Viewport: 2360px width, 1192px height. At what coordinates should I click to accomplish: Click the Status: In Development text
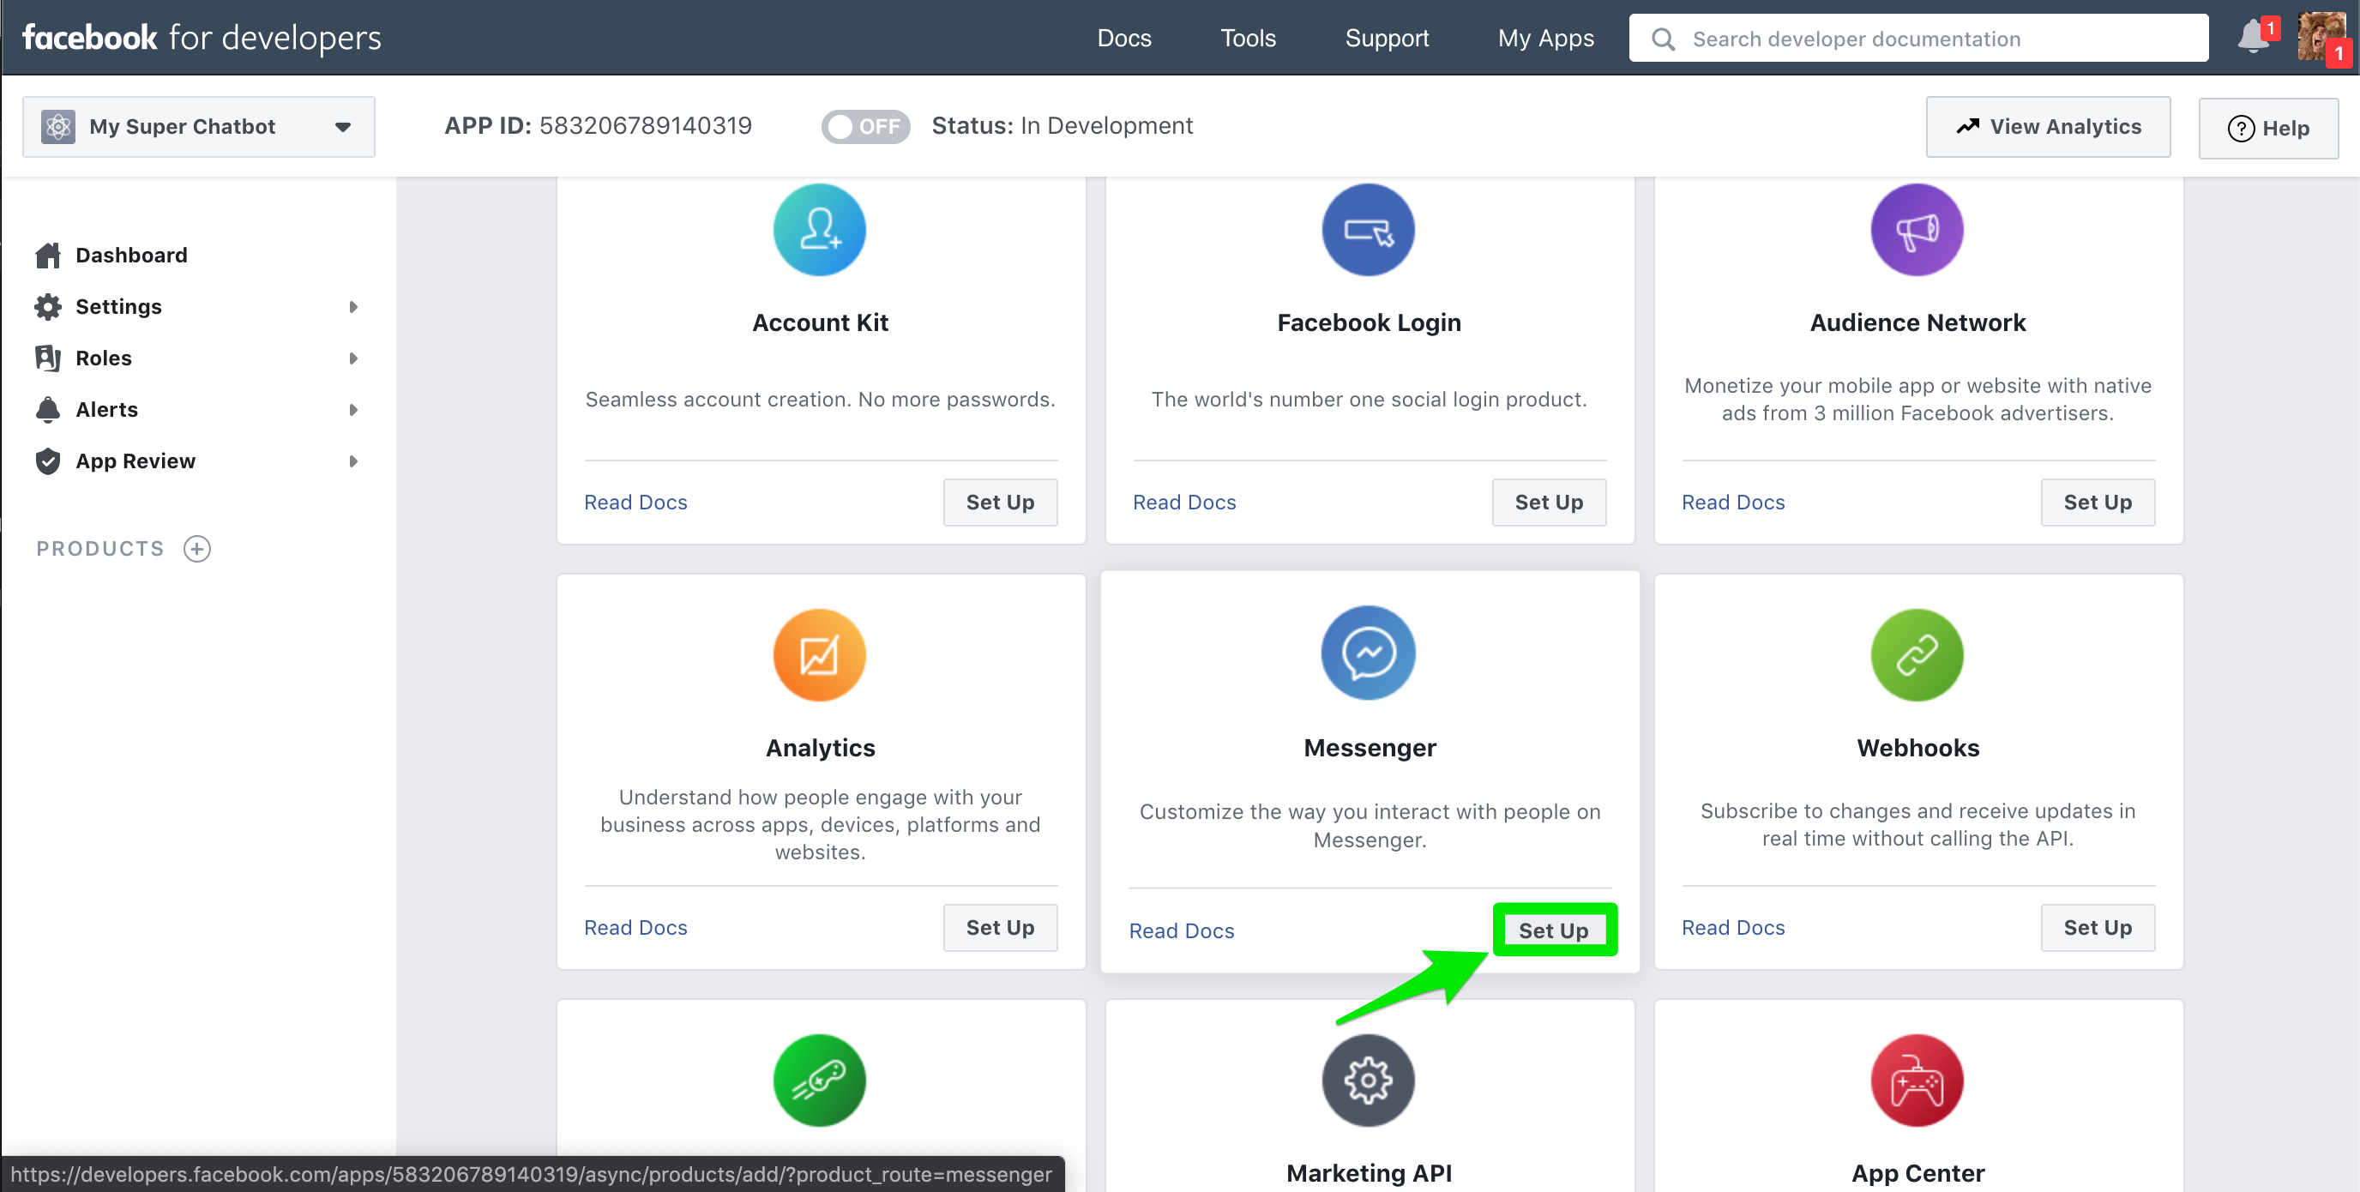(1062, 125)
